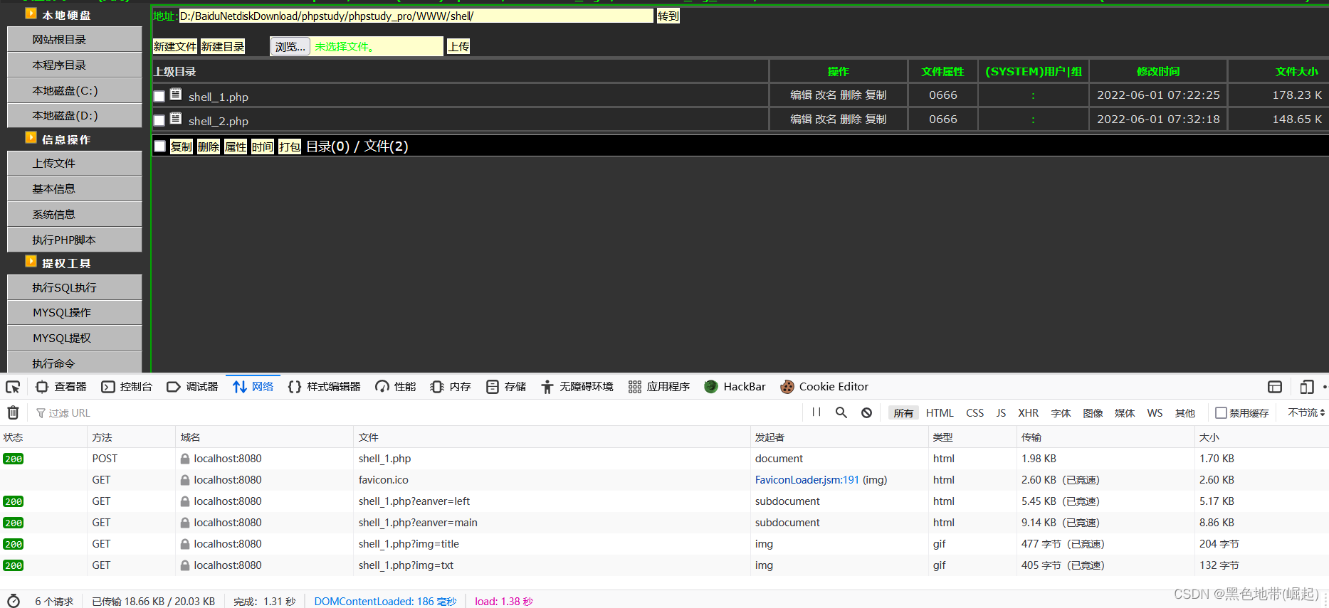Open 本地磁盘(D:) in the sidebar
Viewport: 1329px width, 608px height.
coord(75,115)
